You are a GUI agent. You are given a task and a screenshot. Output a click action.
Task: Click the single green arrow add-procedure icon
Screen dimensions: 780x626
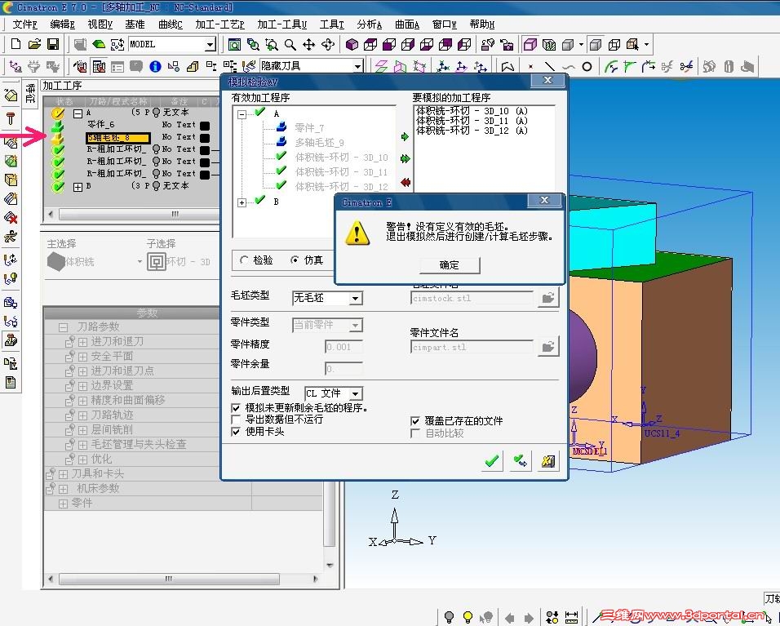pyautogui.click(x=405, y=136)
